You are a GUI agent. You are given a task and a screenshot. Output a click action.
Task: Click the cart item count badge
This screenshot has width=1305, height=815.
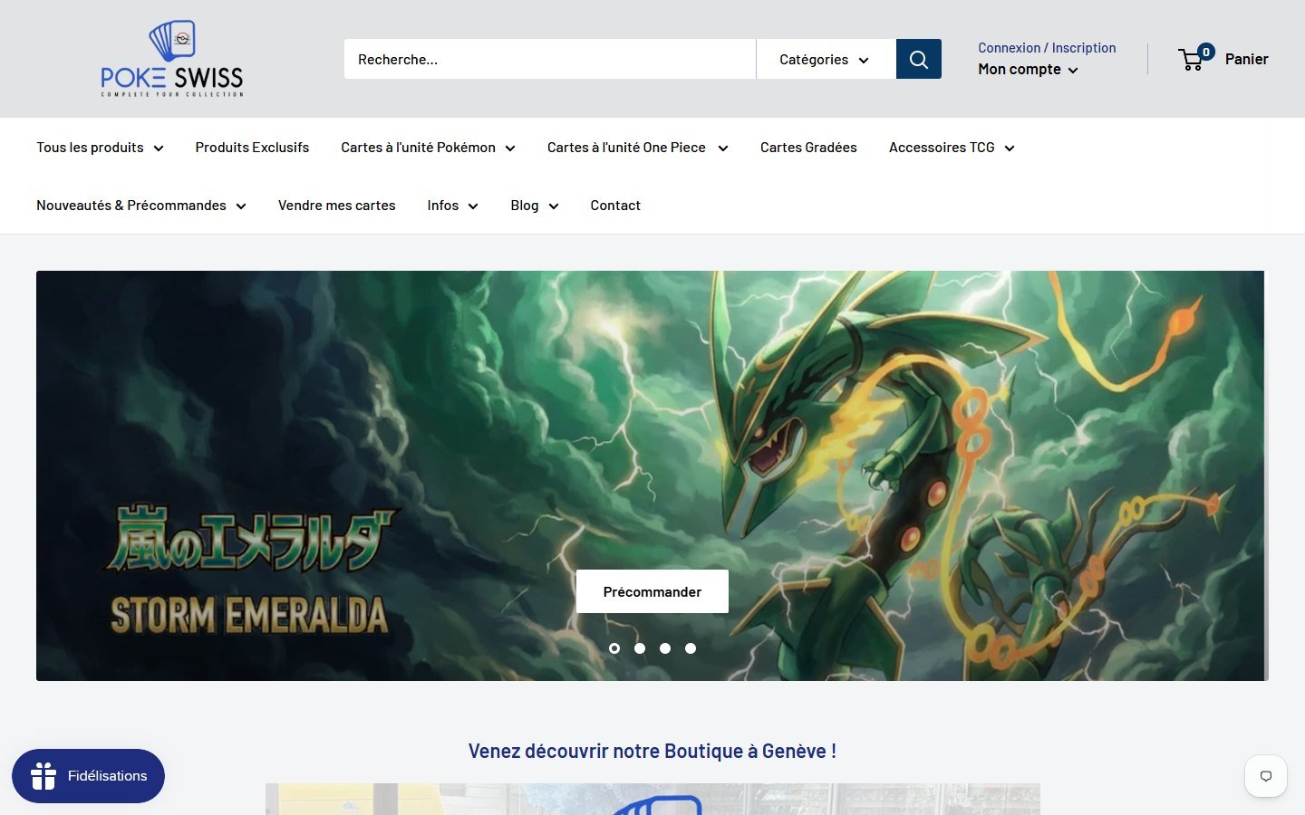pos(1206,52)
